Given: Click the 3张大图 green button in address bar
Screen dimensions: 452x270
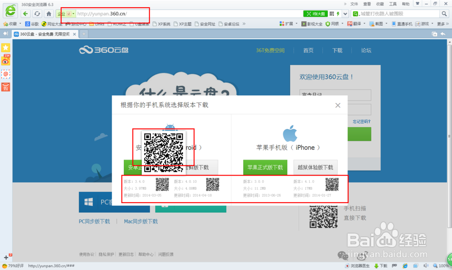Looking at the screenshot, I should pos(315,14).
